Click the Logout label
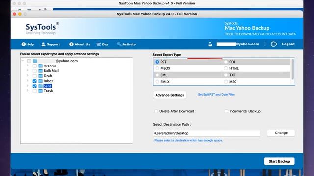The image size is (314, 176). pyautogui.click(x=288, y=44)
